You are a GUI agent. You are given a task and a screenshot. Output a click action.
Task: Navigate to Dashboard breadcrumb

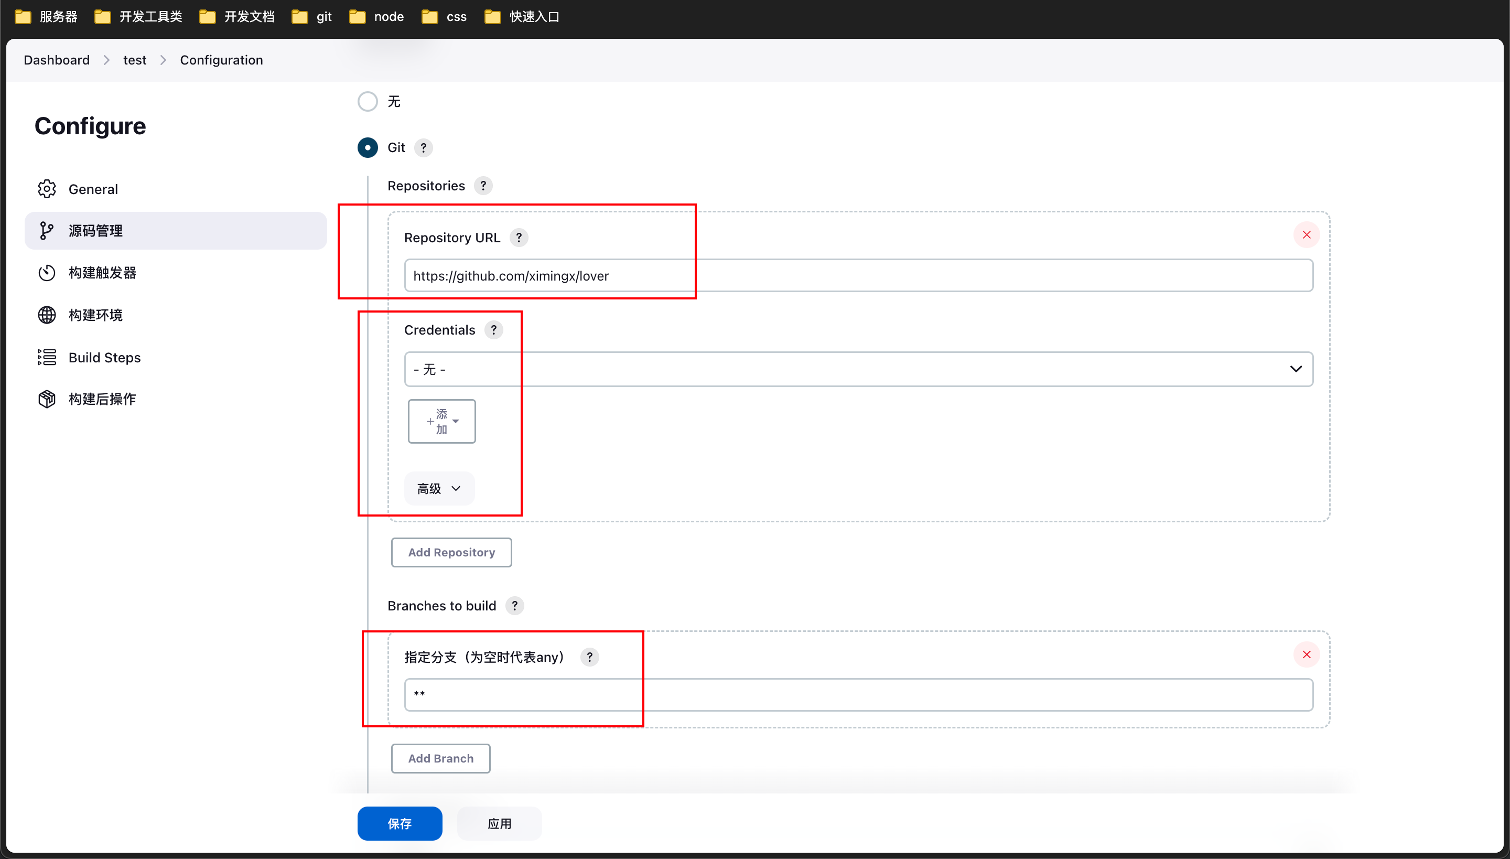coord(57,60)
